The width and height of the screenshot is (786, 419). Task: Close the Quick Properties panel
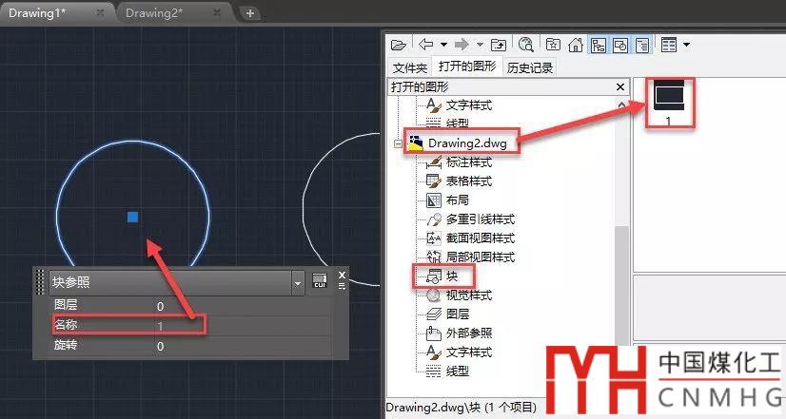pos(342,275)
